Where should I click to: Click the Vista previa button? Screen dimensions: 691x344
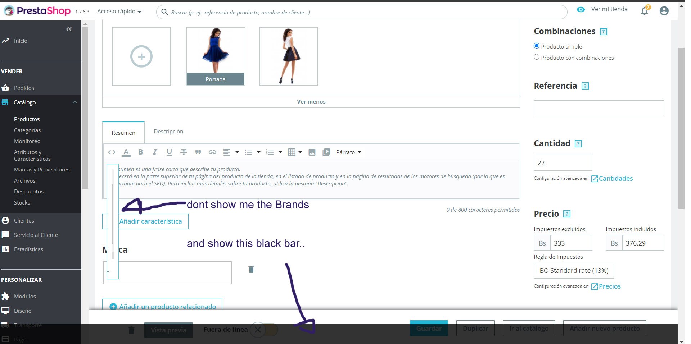[168, 330]
